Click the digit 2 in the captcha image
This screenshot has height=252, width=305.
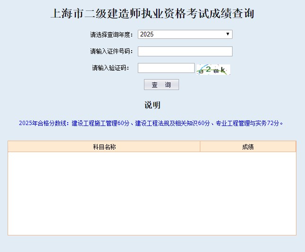click(208, 69)
